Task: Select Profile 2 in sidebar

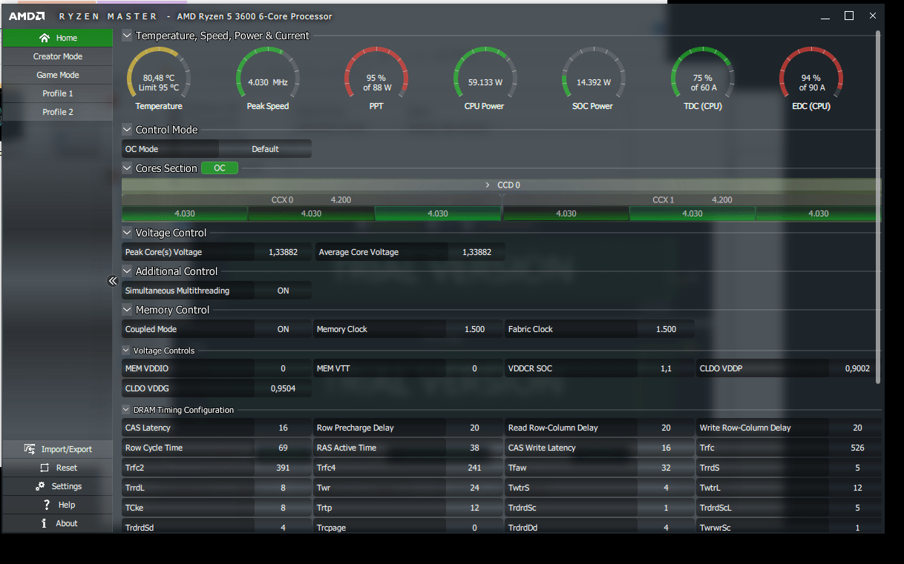Action: 57,112
